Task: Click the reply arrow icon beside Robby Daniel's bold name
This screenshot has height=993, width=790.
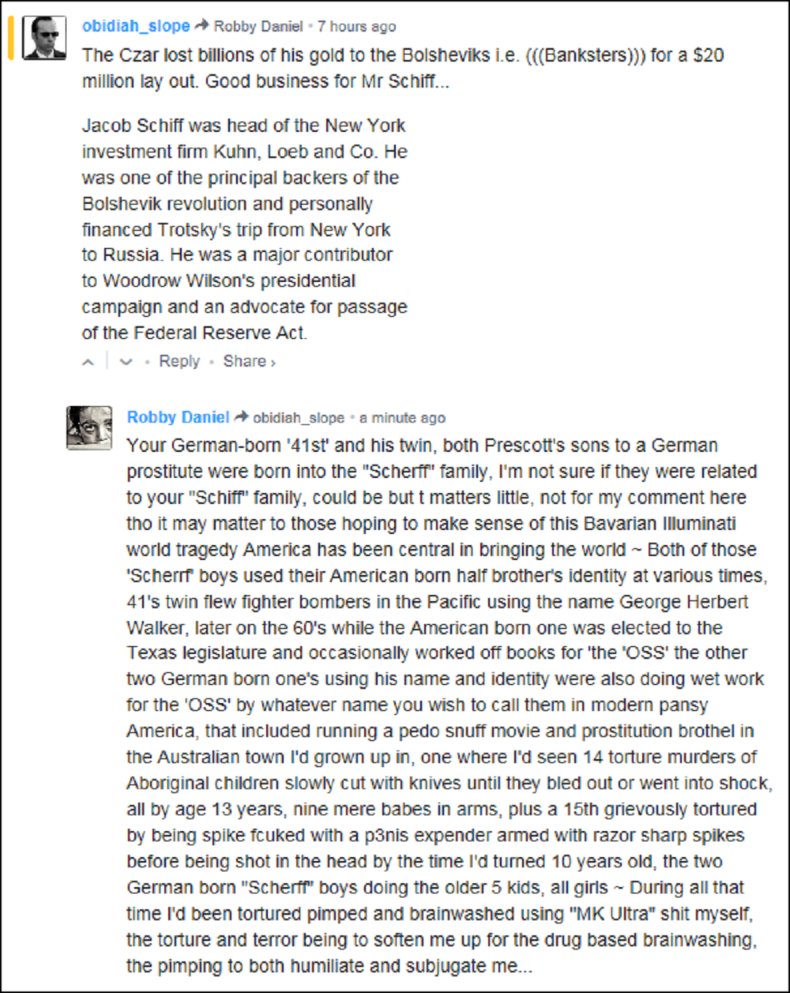Action: pyautogui.click(x=243, y=417)
